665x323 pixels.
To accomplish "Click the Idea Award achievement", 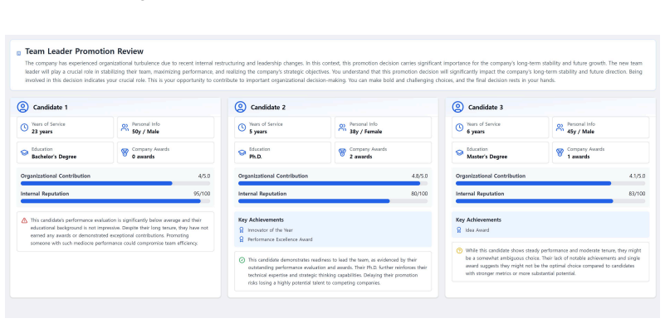I will click(x=477, y=230).
